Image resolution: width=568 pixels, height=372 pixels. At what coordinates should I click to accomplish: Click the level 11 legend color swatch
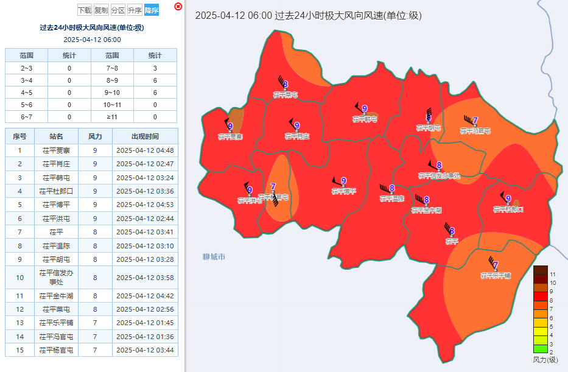541,270
